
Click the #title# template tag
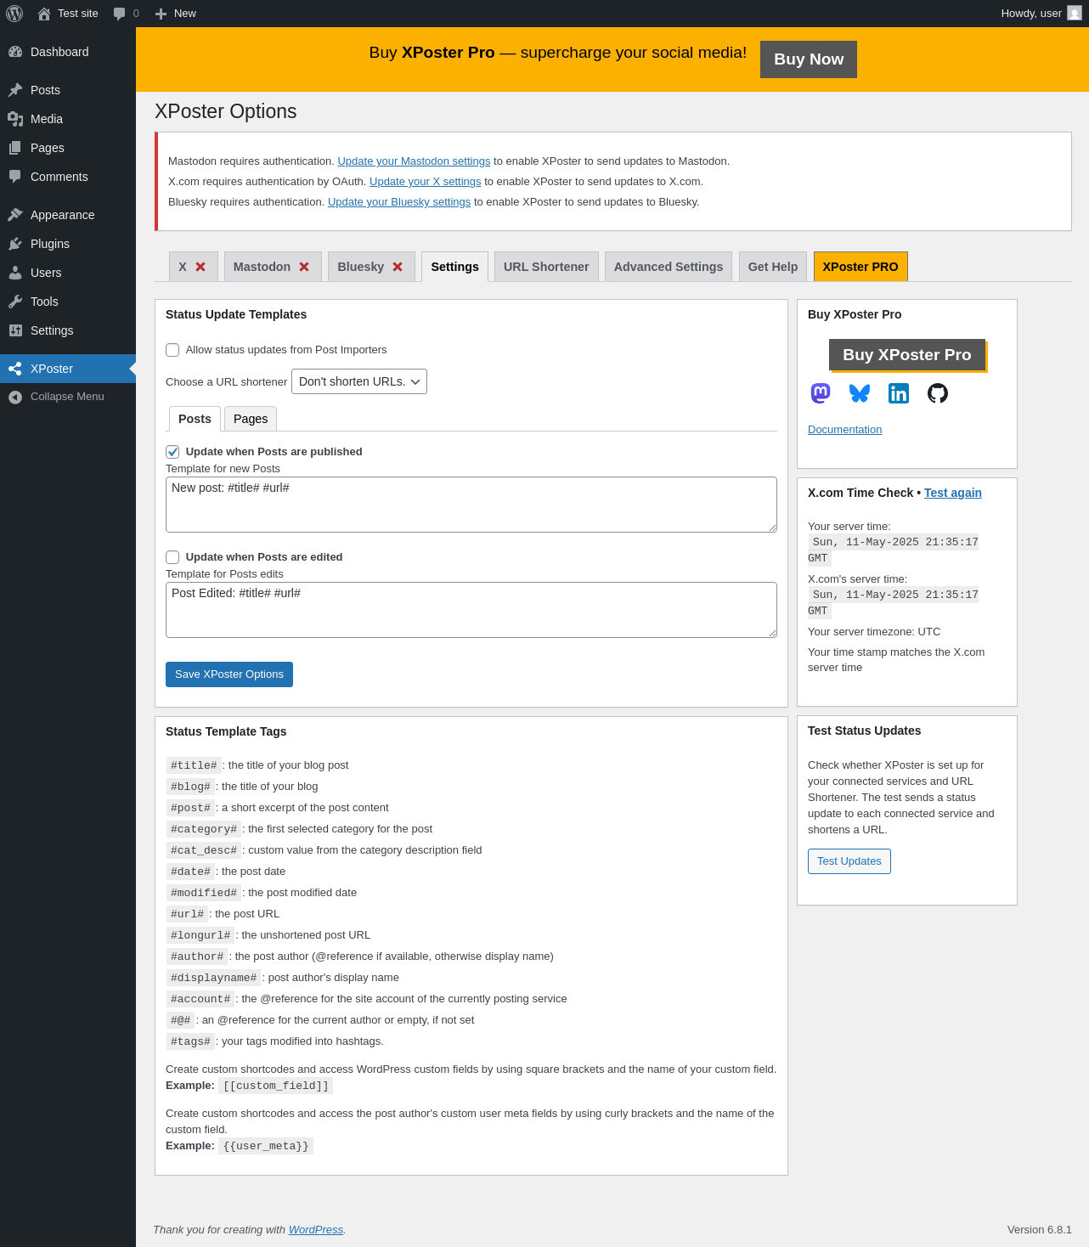coord(194,765)
